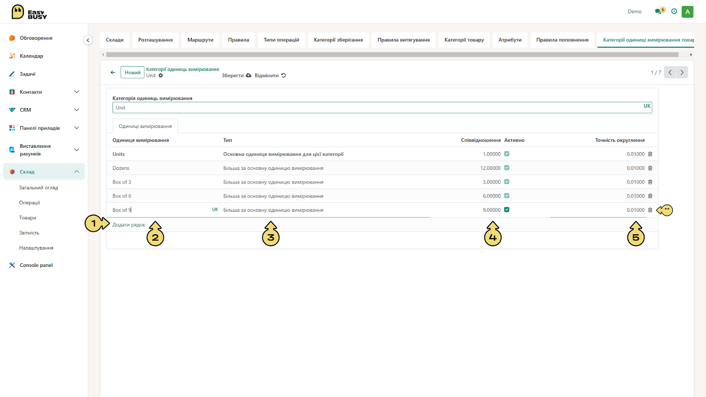This screenshot has height=397, width=706.
Task: Collapse the sidebar with the arrow button
Action: [88, 40]
